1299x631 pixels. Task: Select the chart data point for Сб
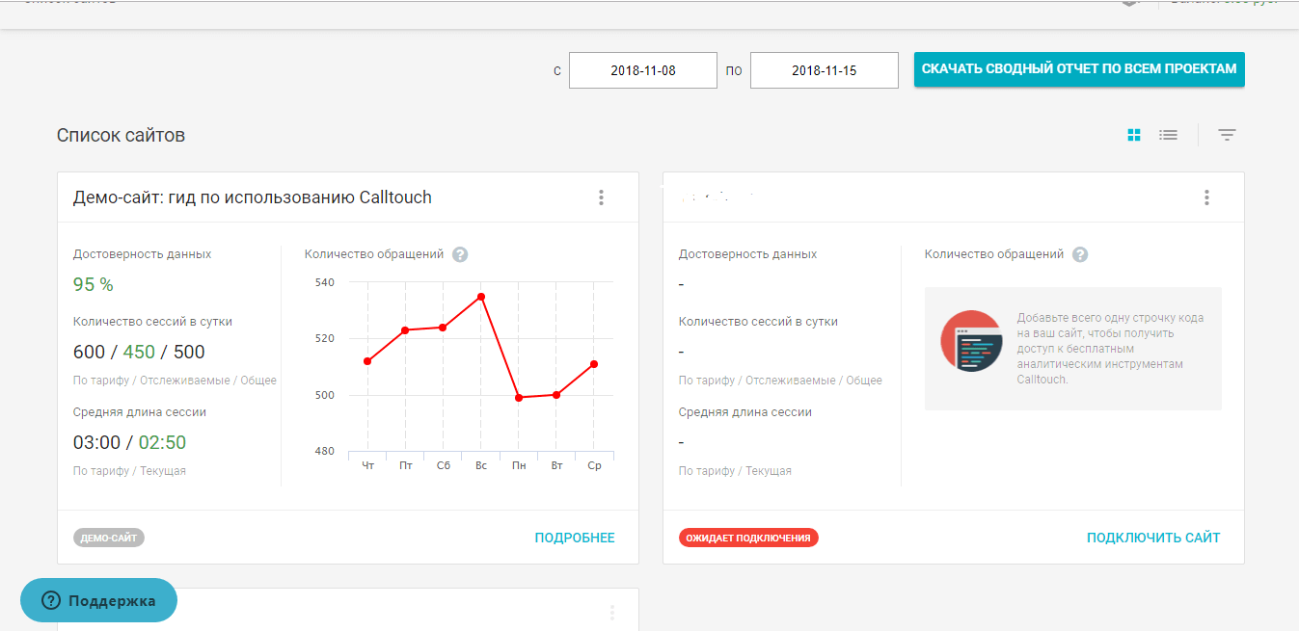tap(443, 328)
